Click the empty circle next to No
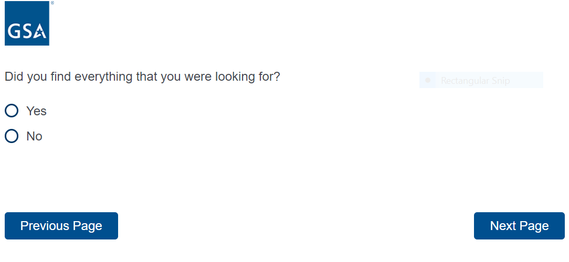 click(x=12, y=136)
